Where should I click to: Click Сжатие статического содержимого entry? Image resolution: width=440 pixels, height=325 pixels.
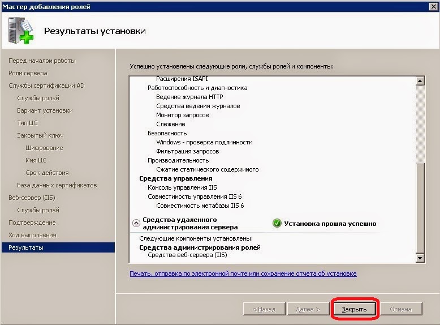point(208,169)
